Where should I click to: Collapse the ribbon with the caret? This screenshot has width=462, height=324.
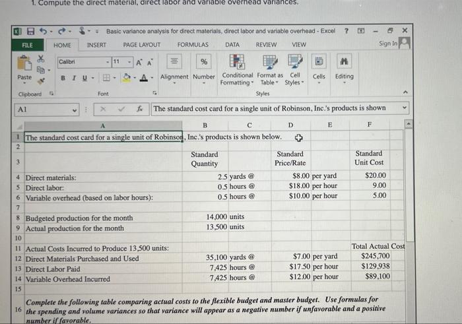click(x=405, y=92)
